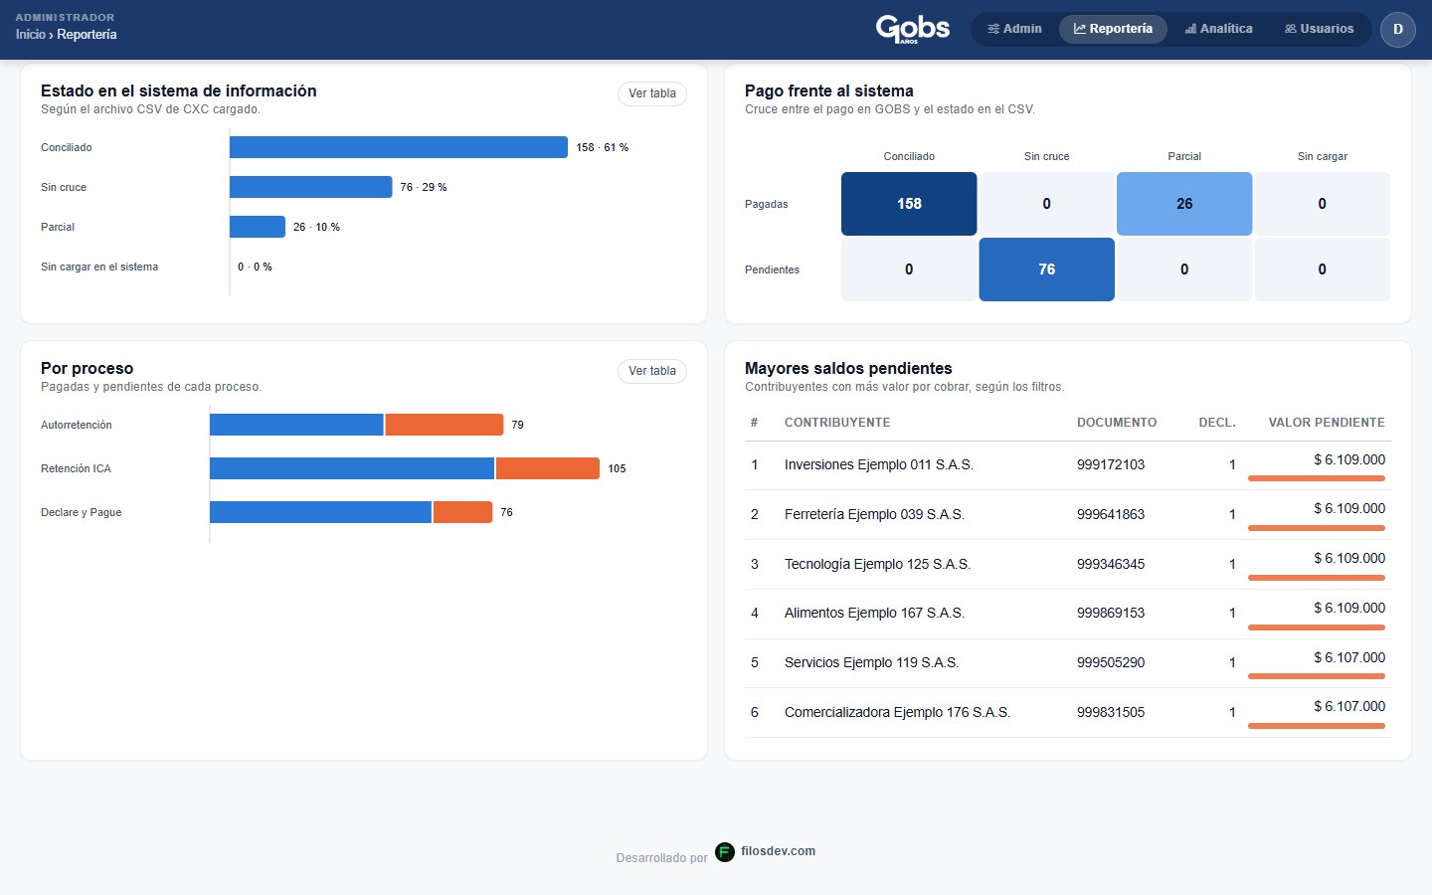Select the Pagadas Conciliado cell showing 158

(909, 204)
